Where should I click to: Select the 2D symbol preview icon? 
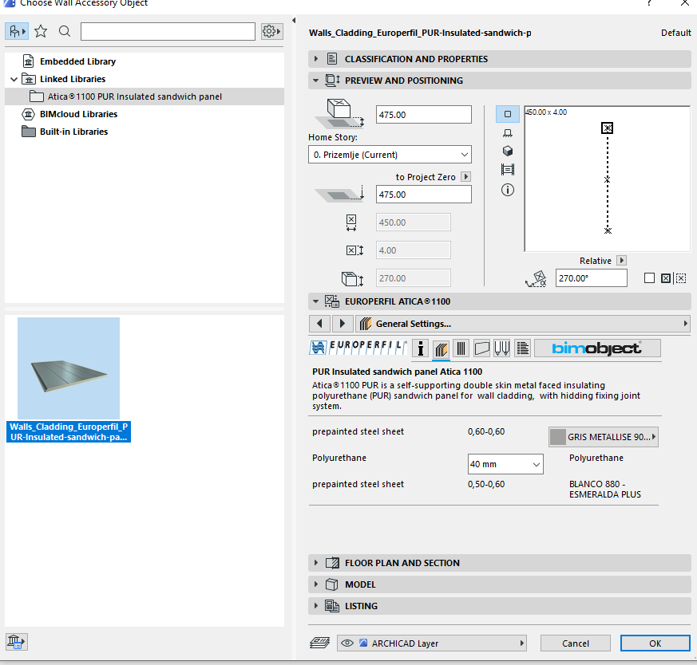[x=507, y=114]
